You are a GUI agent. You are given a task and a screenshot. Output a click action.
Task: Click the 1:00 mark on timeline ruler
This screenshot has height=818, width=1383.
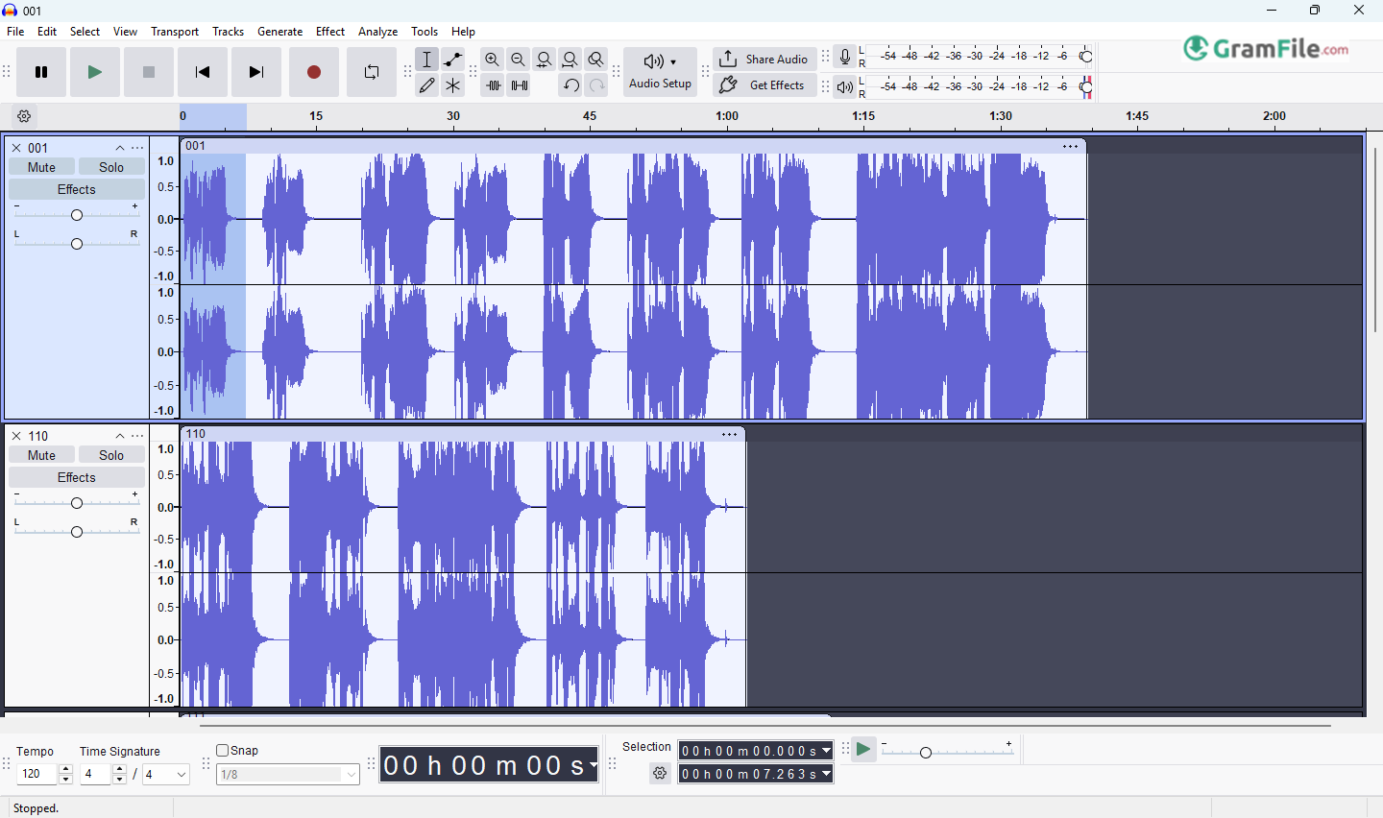pos(727,116)
